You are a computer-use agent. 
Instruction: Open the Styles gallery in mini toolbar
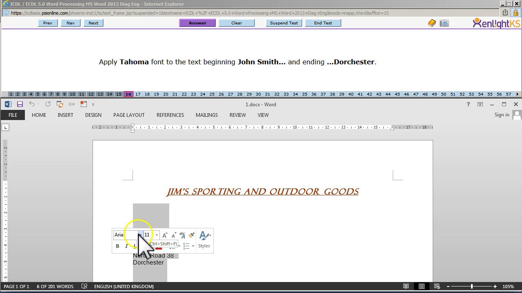(x=204, y=240)
